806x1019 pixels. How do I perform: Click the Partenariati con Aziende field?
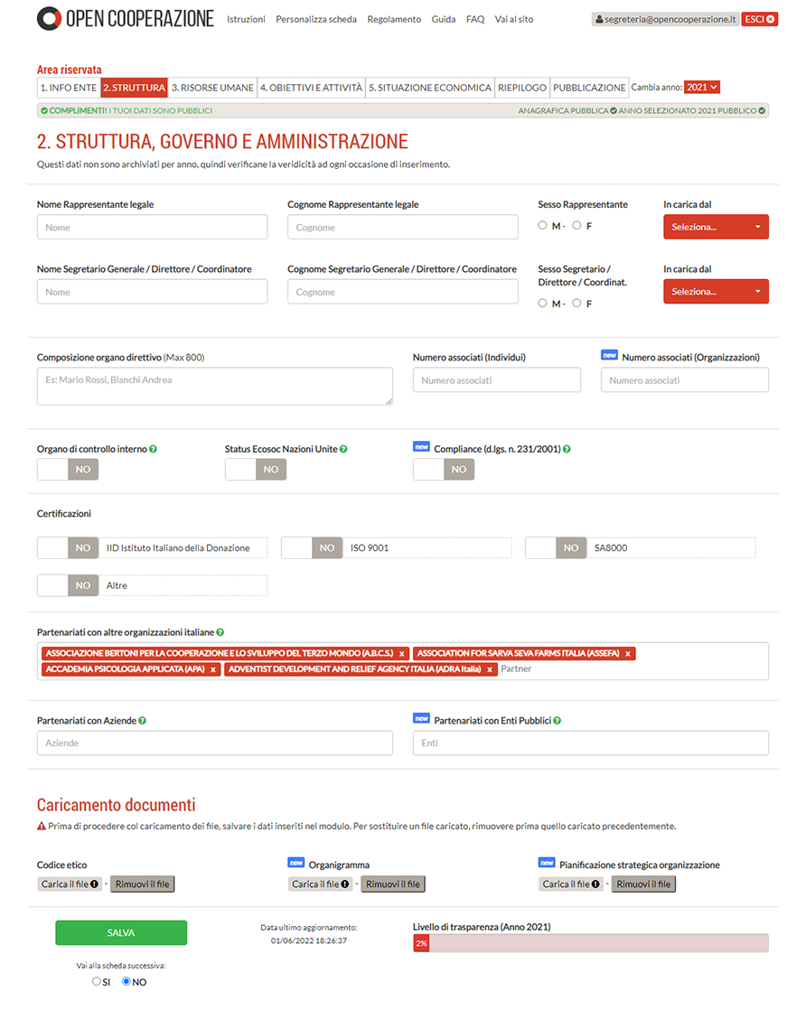point(214,743)
